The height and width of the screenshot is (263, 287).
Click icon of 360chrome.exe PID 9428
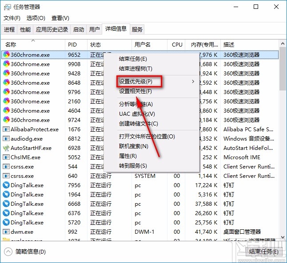tap(6, 73)
